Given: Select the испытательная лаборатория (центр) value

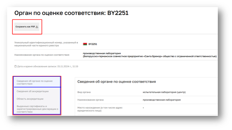Looking at the screenshot, I should click(x=164, y=92).
